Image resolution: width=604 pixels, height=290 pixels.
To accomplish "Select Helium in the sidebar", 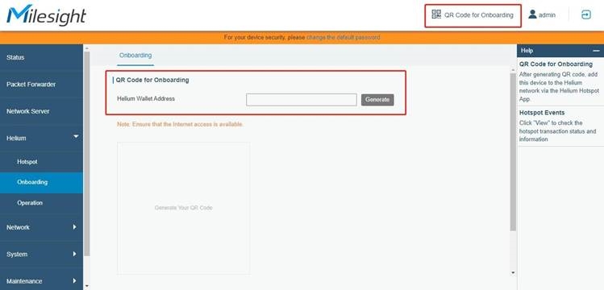I will click(41, 138).
